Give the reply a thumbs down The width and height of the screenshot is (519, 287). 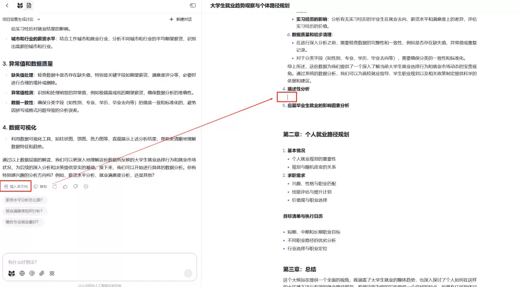click(75, 187)
